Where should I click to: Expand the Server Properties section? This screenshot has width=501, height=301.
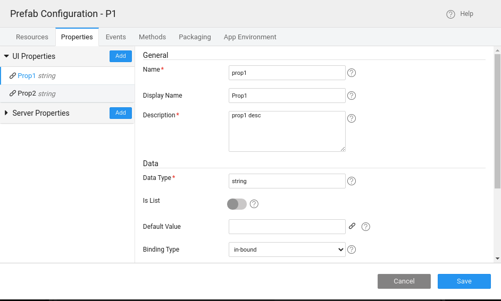click(x=6, y=113)
